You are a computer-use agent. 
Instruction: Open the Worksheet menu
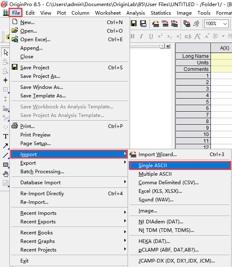(x=108, y=13)
